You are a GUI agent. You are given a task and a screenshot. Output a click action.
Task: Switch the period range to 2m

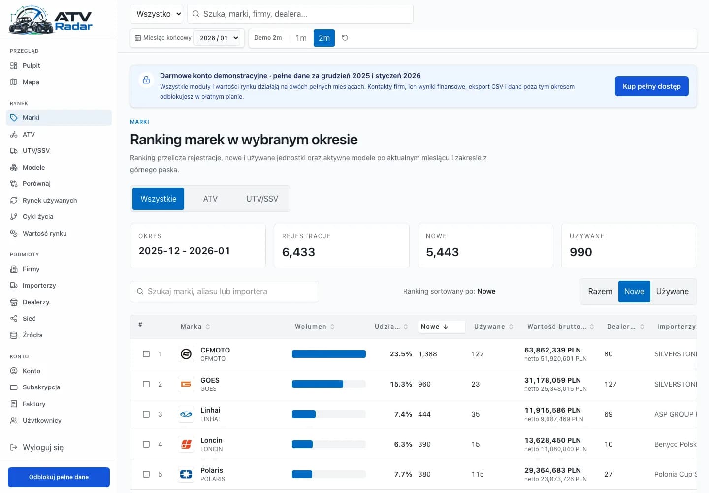(324, 38)
